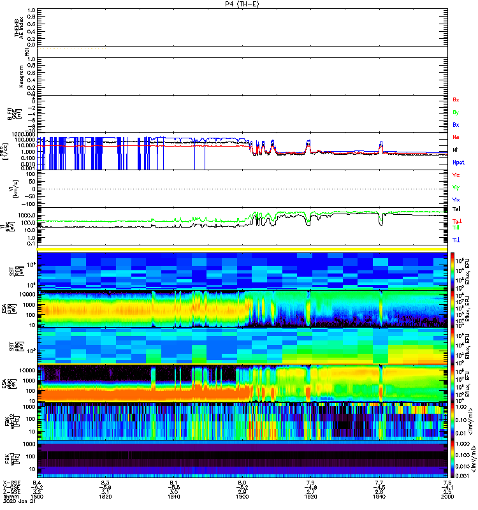Select the "2020 Jan 21" date label

coord(20,501)
